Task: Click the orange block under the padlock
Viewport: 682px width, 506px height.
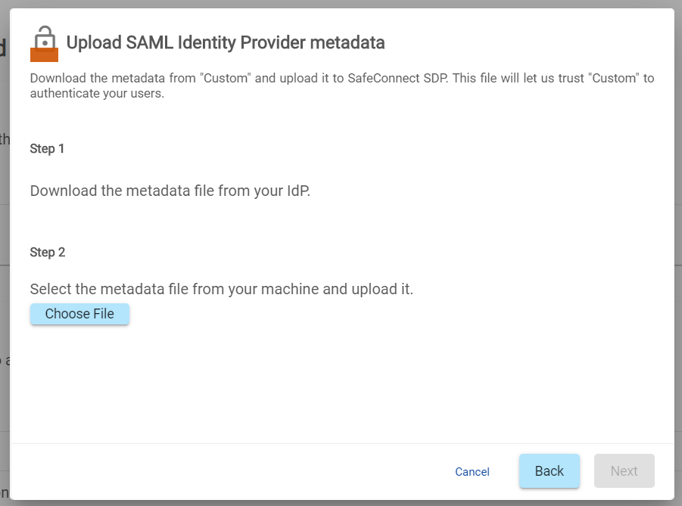Action: pyautogui.click(x=44, y=55)
